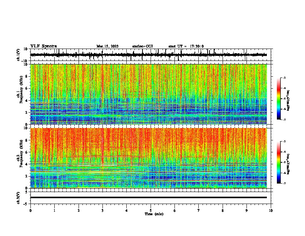Click the "-3" tick on ch.1 colorbar
This screenshot has width=305, height=236.
click(284, 78)
